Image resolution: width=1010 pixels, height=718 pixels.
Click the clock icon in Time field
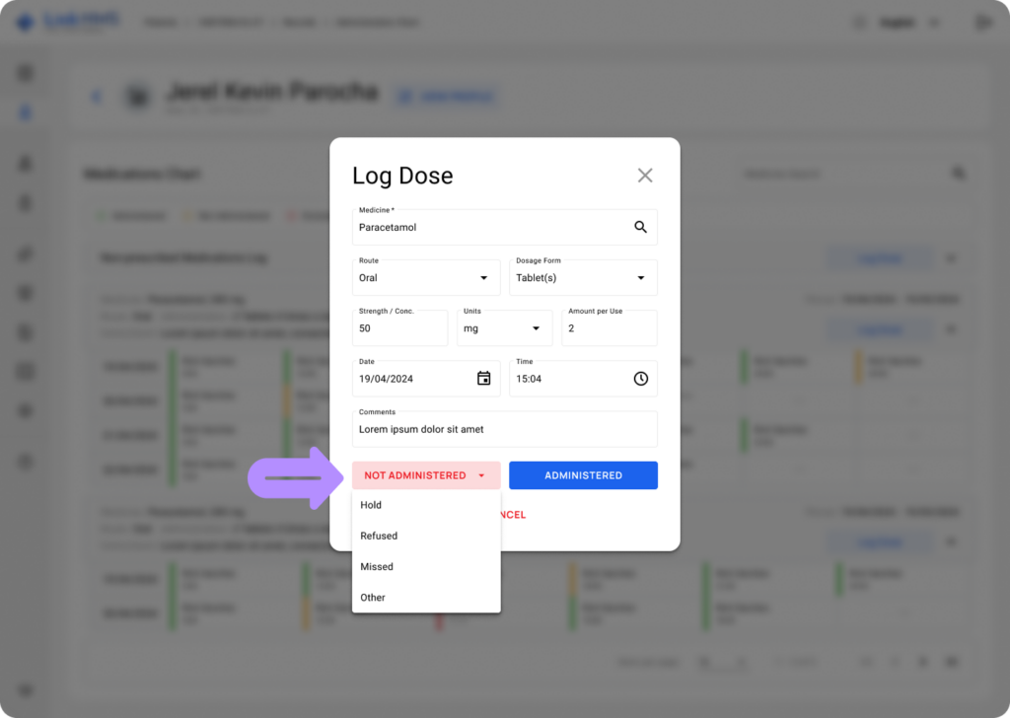tap(640, 379)
